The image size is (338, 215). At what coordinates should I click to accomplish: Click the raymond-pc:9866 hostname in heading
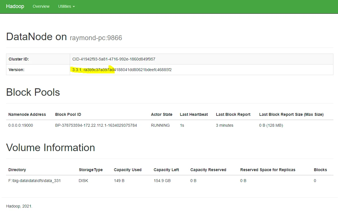(96, 38)
